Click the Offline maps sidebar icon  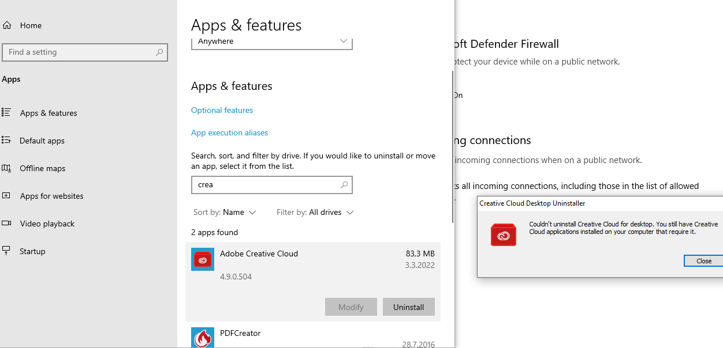(6, 168)
